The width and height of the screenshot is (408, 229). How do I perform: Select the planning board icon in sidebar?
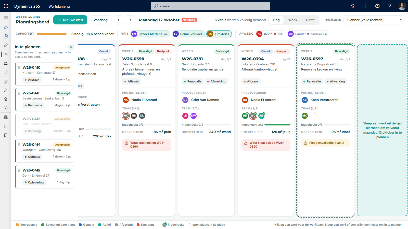[x=6, y=54]
